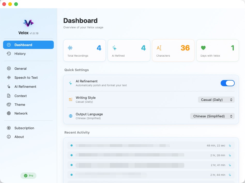Click the Dashboard sidebar entry
Image resolution: width=245 pixels, height=183 pixels.
click(x=24, y=45)
